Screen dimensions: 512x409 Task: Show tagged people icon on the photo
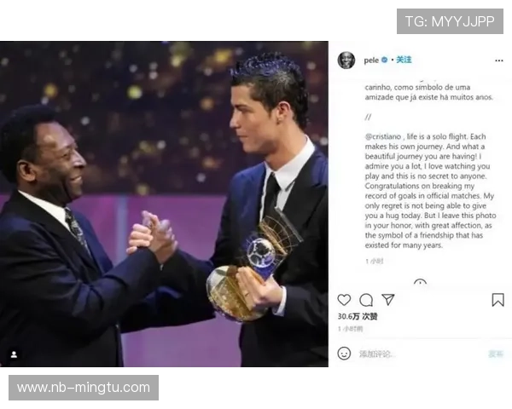14,354
